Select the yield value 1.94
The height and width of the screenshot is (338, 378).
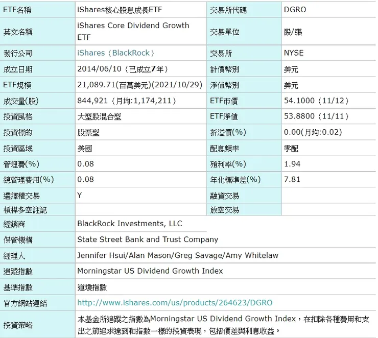(x=292, y=164)
